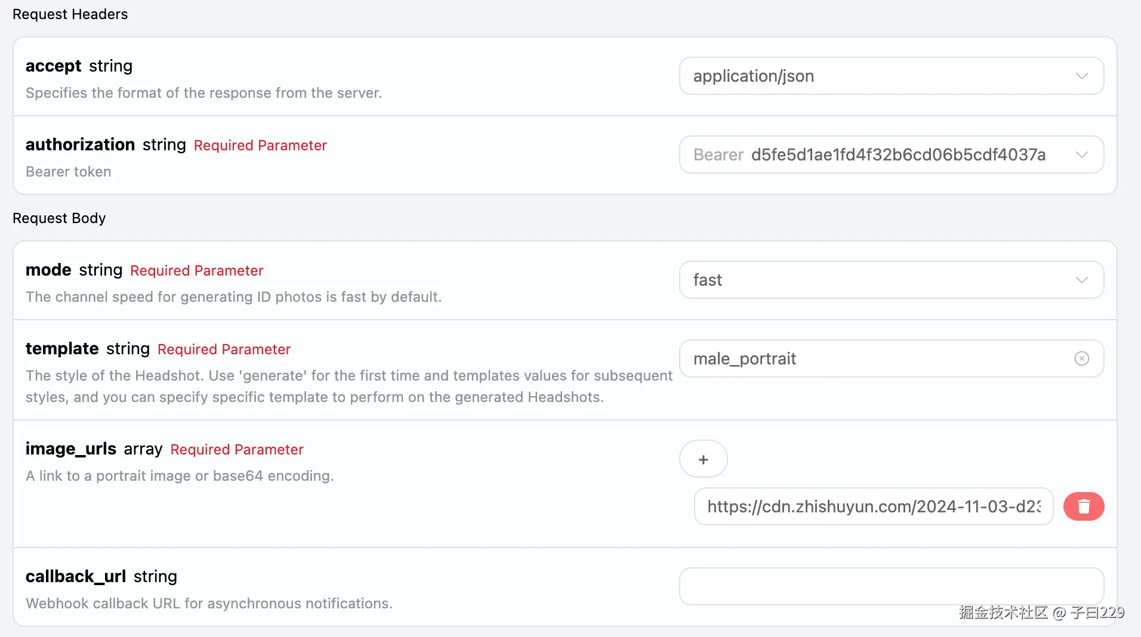The image size is (1141, 637).
Task: Click the Request Body section heading
Action: (59, 218)
